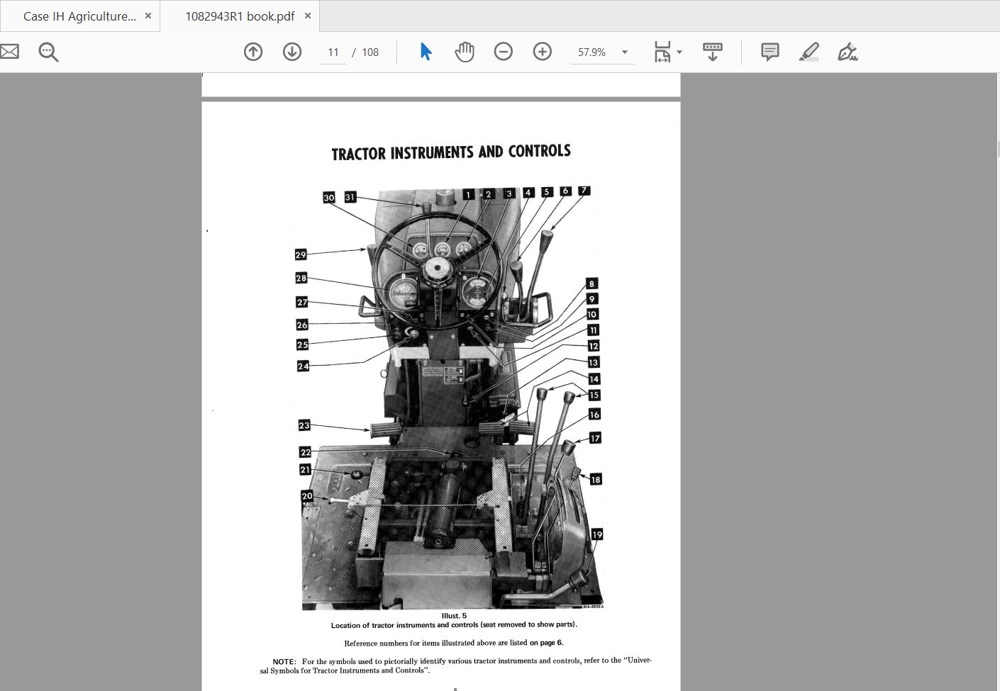Go to the next page
Viewport: 1000px width, 691px height.
(x=292, y=52)
